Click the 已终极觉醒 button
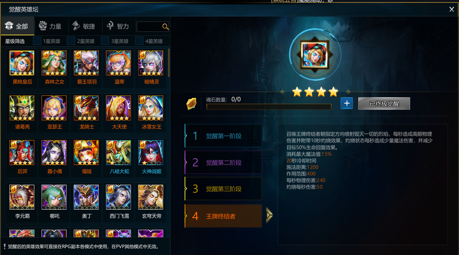Screen dimensions: 459x255 click(384, 104)
